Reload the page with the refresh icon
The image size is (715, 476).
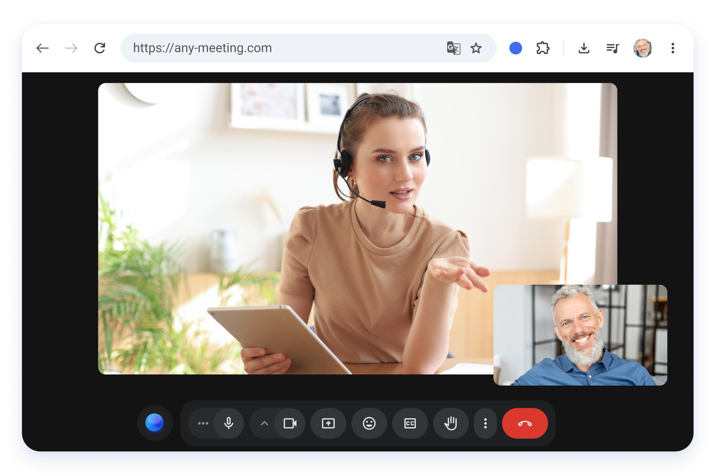(100, 48)
